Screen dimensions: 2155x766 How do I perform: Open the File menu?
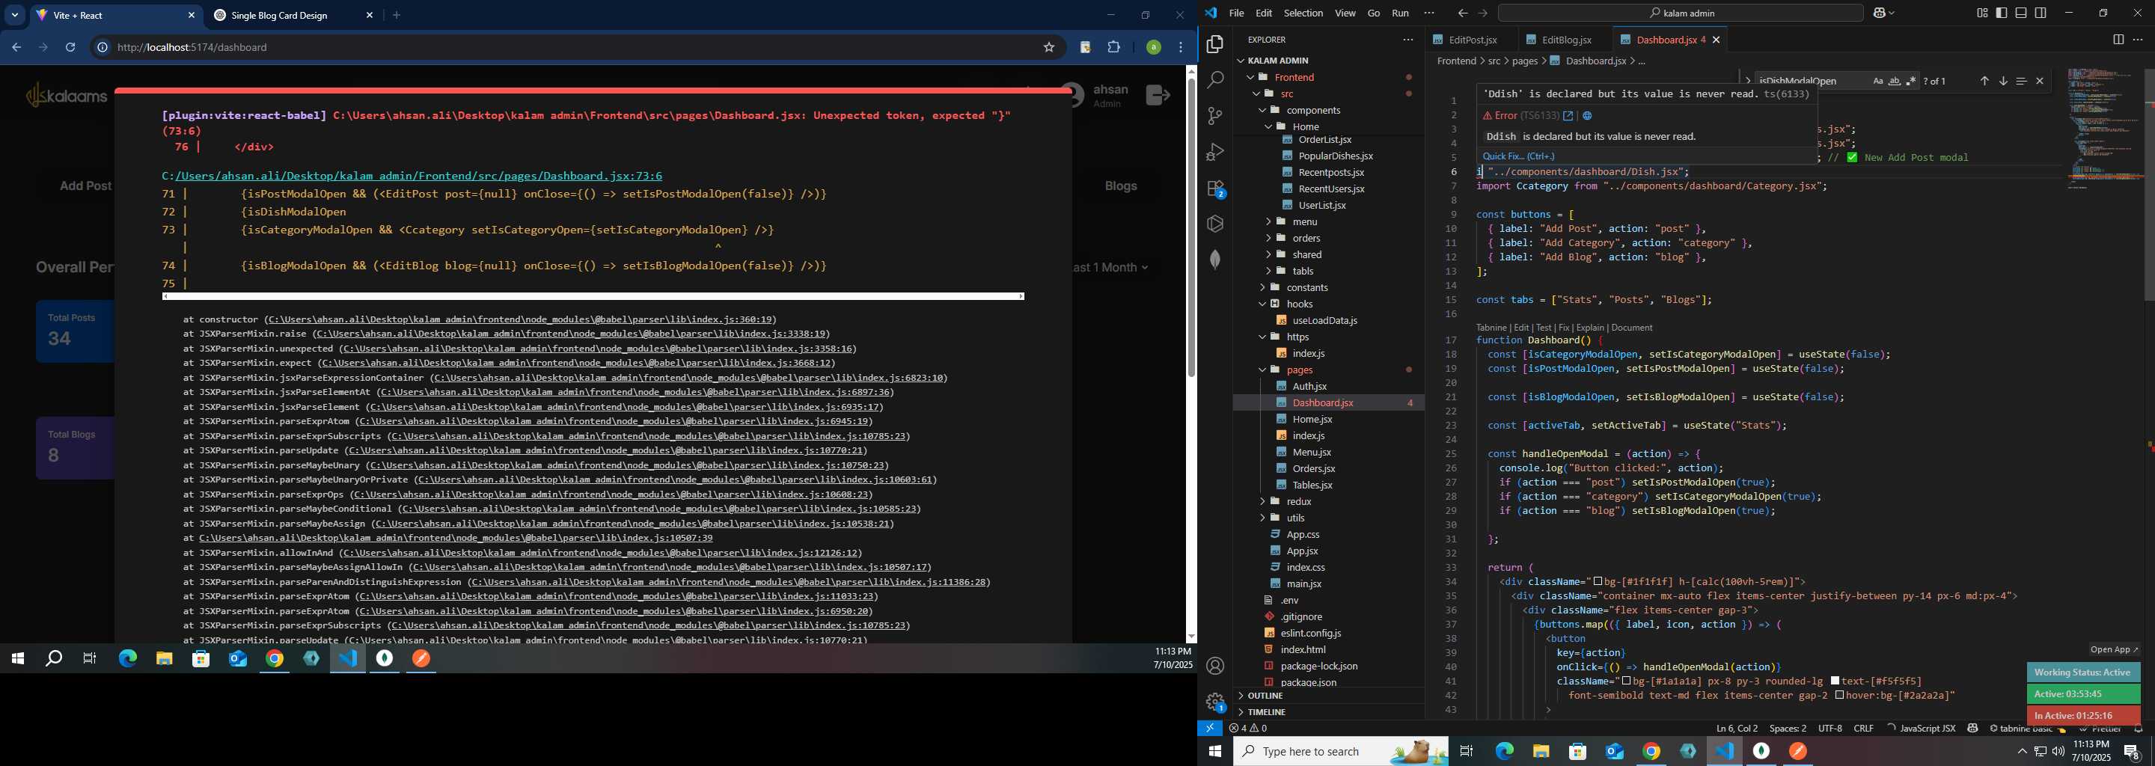[x=1236, y=13]
